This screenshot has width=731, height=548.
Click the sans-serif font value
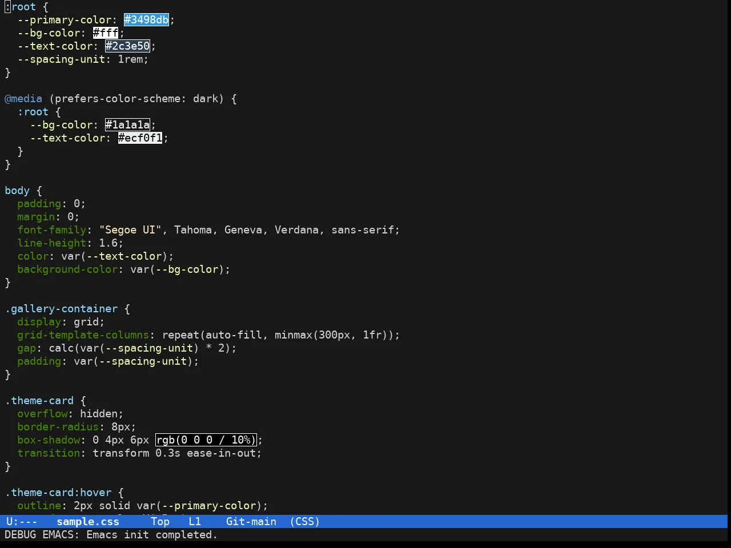[x=363, y=230]
